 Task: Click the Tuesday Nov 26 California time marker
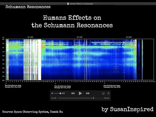coord(112,86)
